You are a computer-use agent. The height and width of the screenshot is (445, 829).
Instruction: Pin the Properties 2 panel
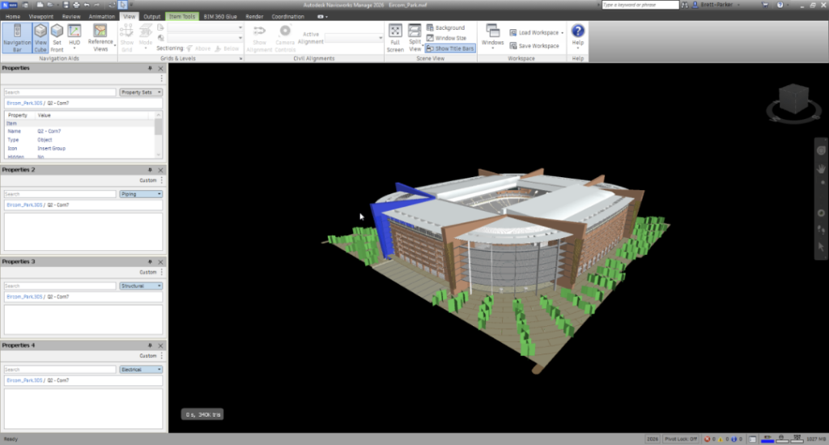[x=150, y=170]
